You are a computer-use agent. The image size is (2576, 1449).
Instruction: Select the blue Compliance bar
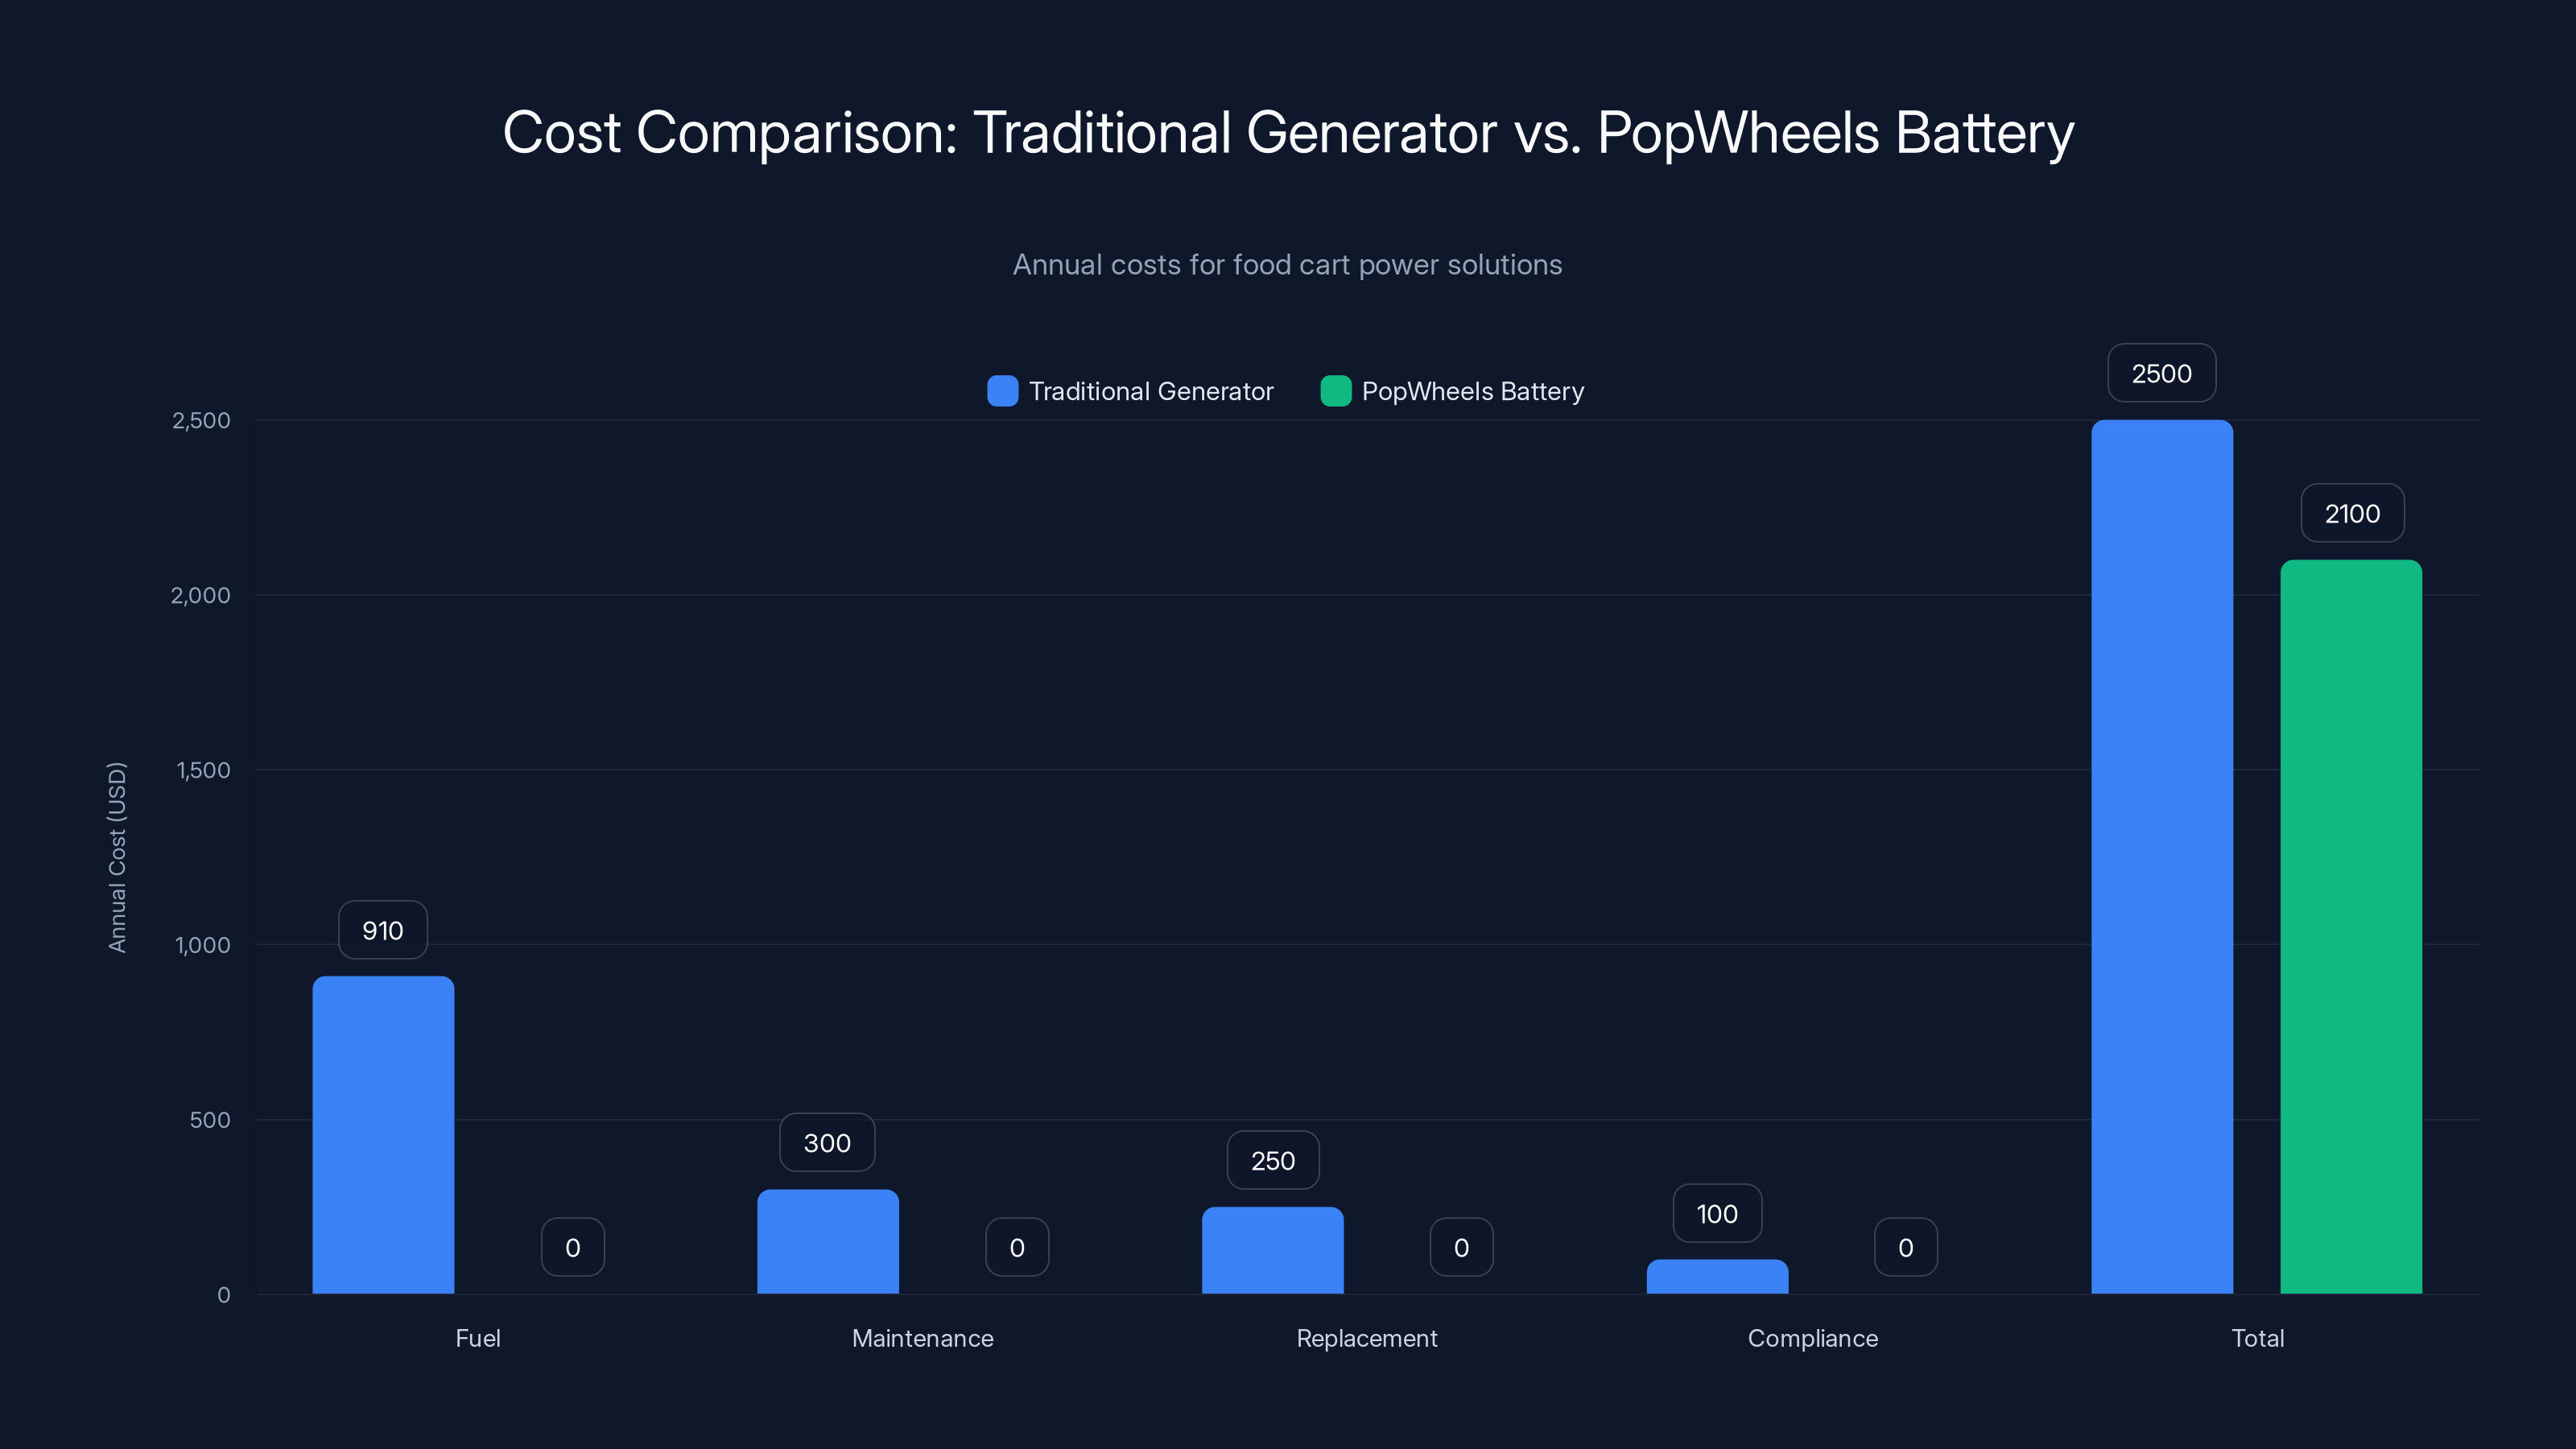(1716, 1280)
